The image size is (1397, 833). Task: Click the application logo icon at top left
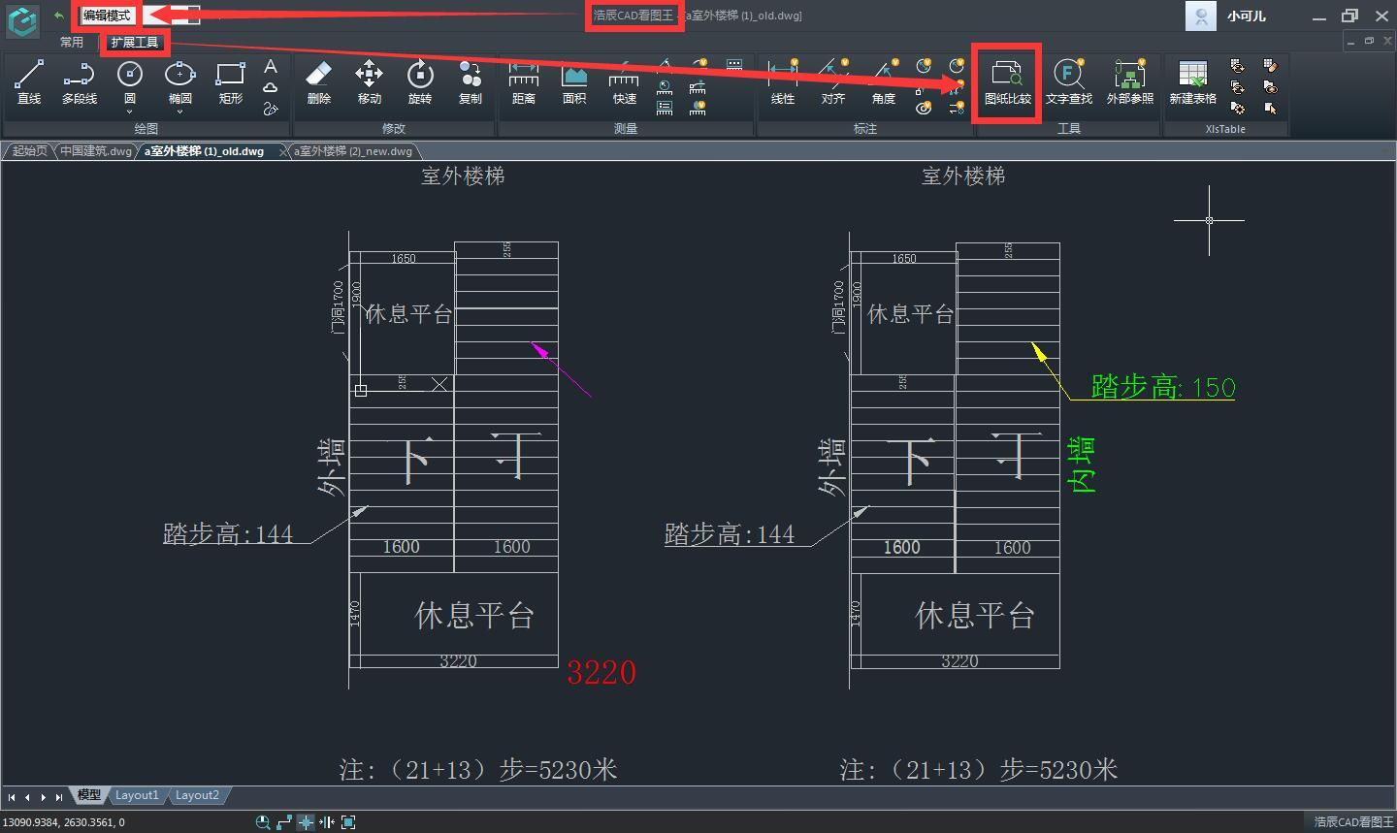coord(21,20)
